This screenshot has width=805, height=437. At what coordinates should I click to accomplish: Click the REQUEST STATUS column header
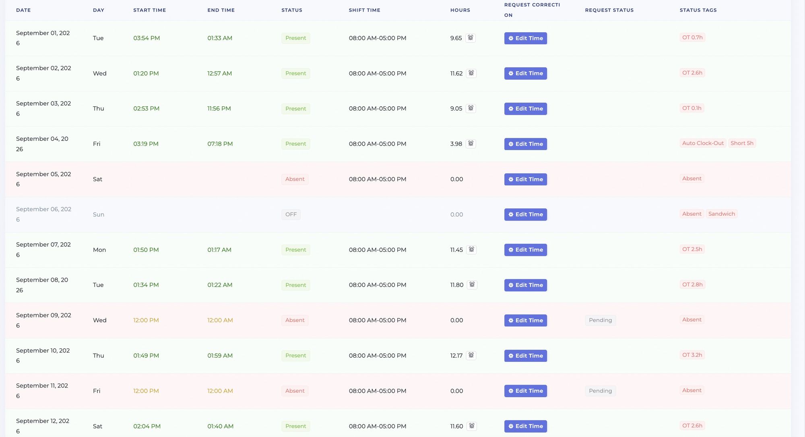coord(609,10)
